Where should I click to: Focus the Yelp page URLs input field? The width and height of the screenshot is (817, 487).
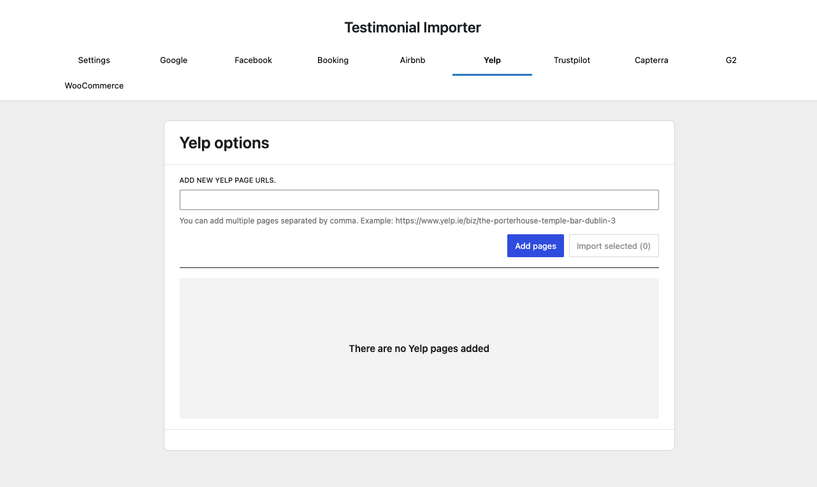(x=419, y=200)
